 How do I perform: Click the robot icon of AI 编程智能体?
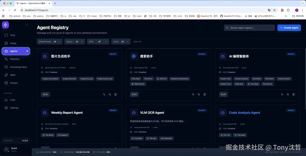[223, 56]
